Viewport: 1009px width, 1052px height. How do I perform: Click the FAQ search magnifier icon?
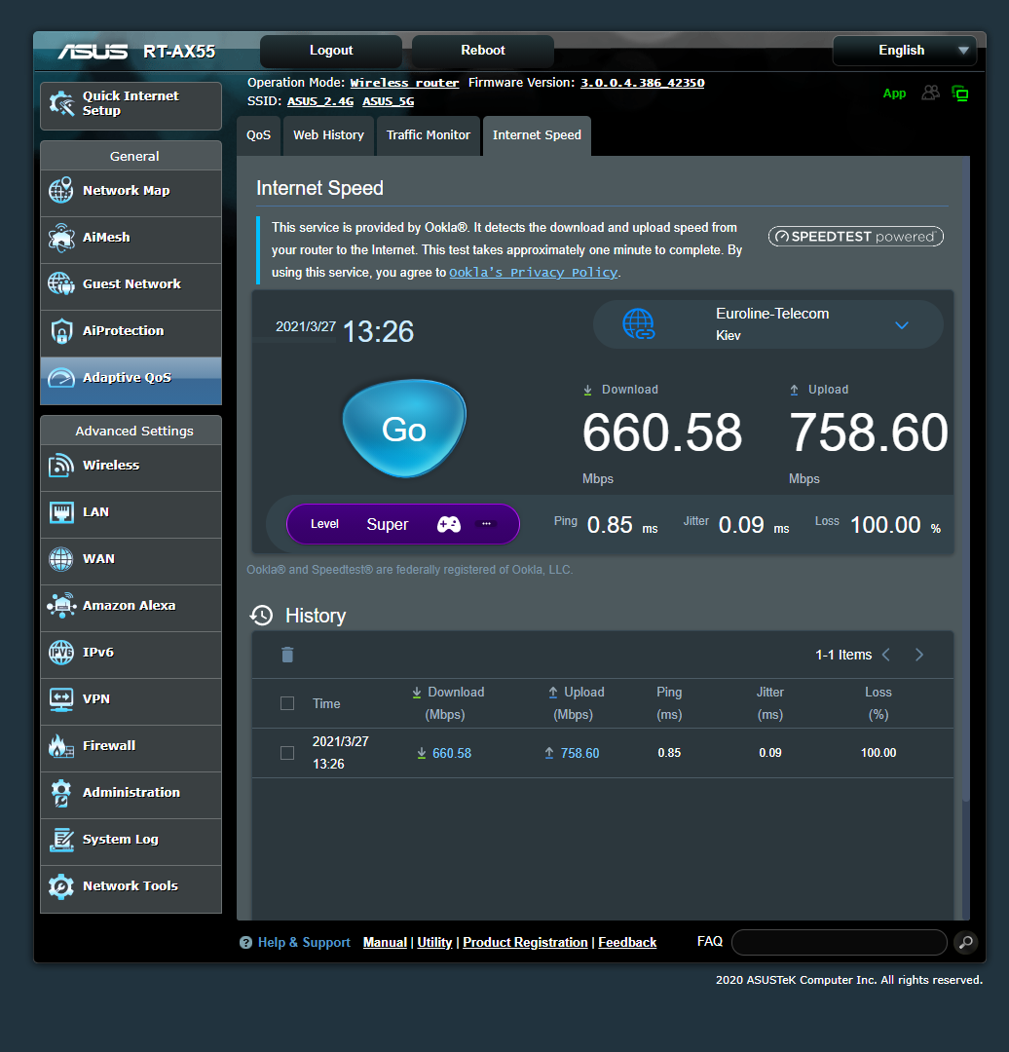[x=965, y=942]
